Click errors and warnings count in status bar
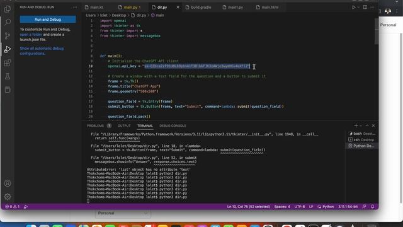 [13, 206]
